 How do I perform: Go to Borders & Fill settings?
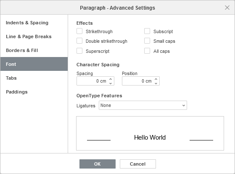pyautogui.click(x=34, y=50)
